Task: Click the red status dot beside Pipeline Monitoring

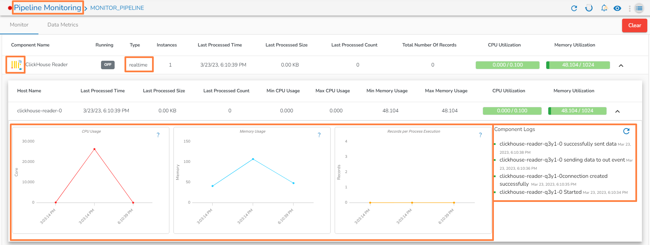Action: click(10, 8)
